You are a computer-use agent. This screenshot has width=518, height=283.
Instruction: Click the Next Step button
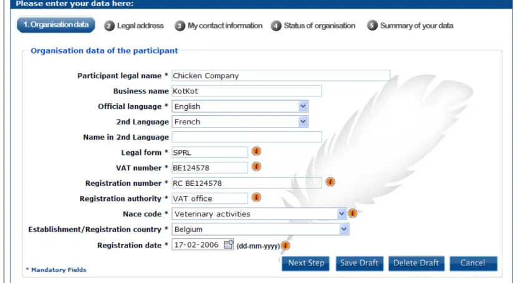(x=306, y=263)
